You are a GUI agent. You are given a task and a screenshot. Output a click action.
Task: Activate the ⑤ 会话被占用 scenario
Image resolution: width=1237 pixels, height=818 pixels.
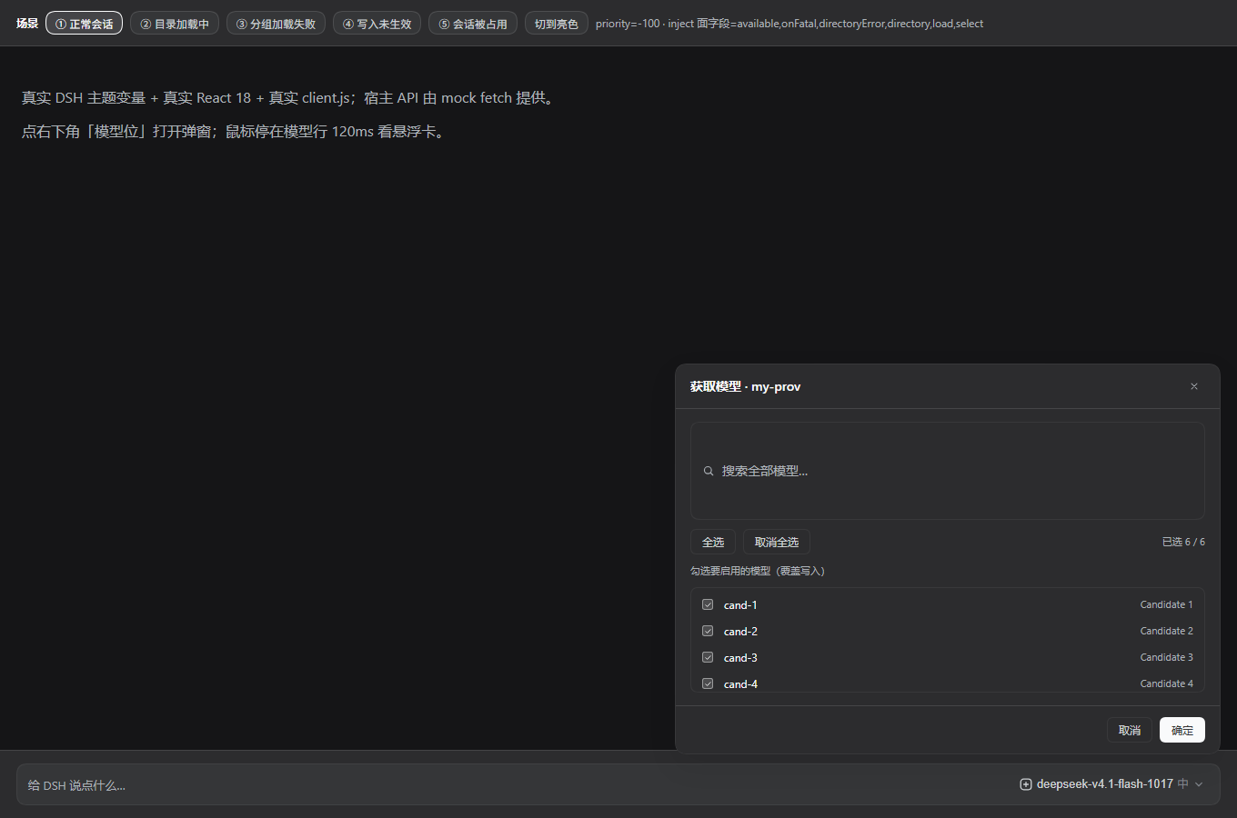pyautogui.click(x=473, y=24)
